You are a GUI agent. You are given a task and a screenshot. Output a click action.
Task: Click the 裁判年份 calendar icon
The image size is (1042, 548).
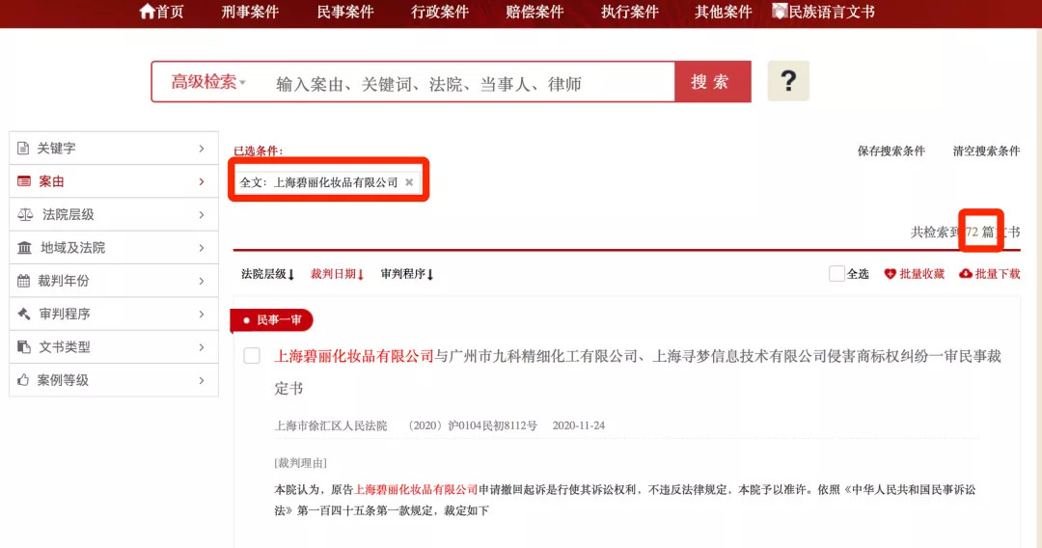(23, 281)
